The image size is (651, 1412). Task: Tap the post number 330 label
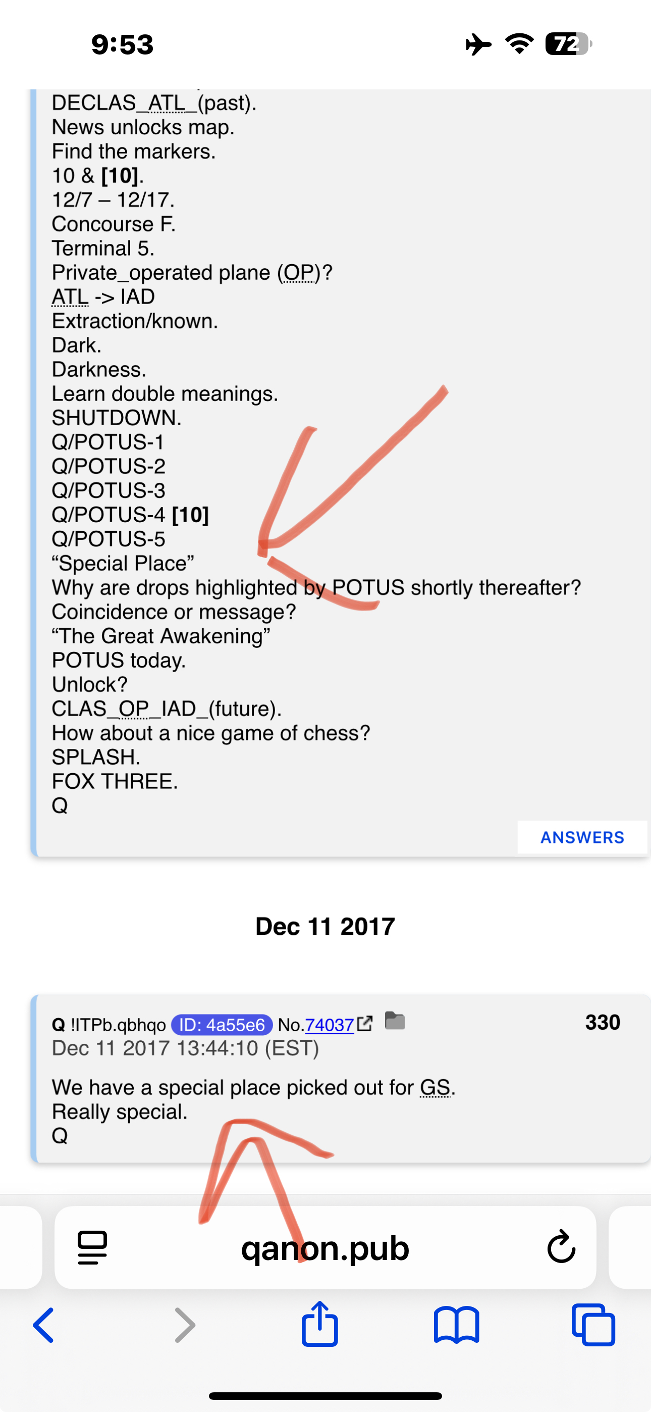[x=602, y=1022]
